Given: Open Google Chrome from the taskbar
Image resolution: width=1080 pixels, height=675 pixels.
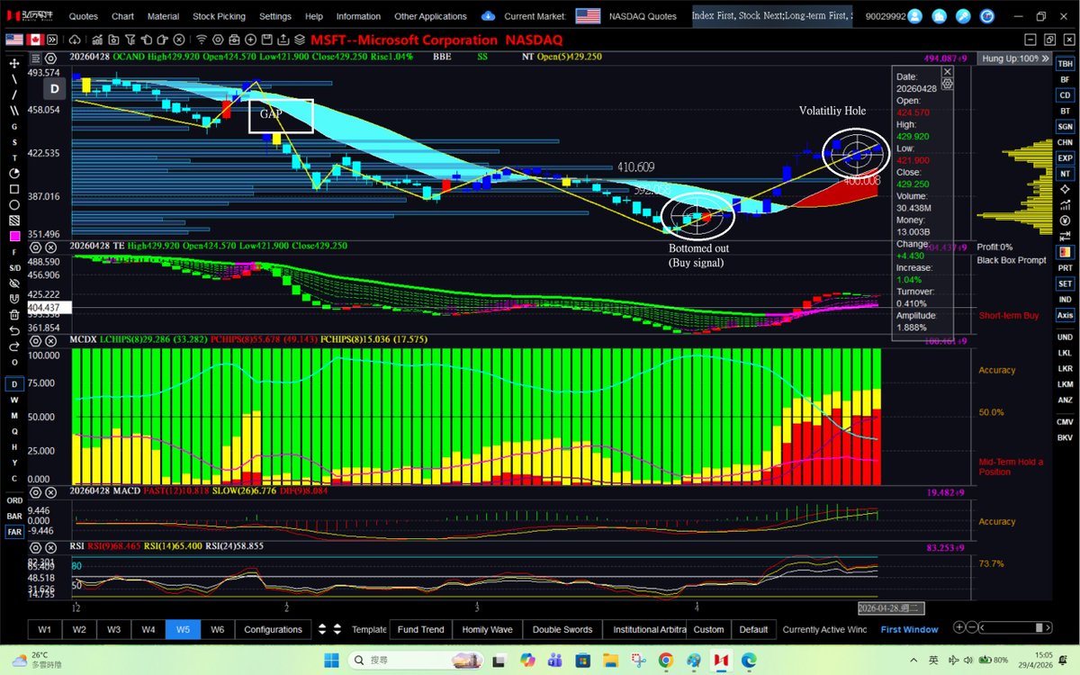Looking at the screenshot, I should pyautogui.click(x=665, y=660).
